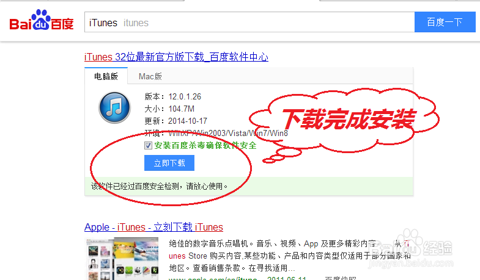Uncheck 安装百度杀毒确保软件安全 checkbox

tap(148, 146)
